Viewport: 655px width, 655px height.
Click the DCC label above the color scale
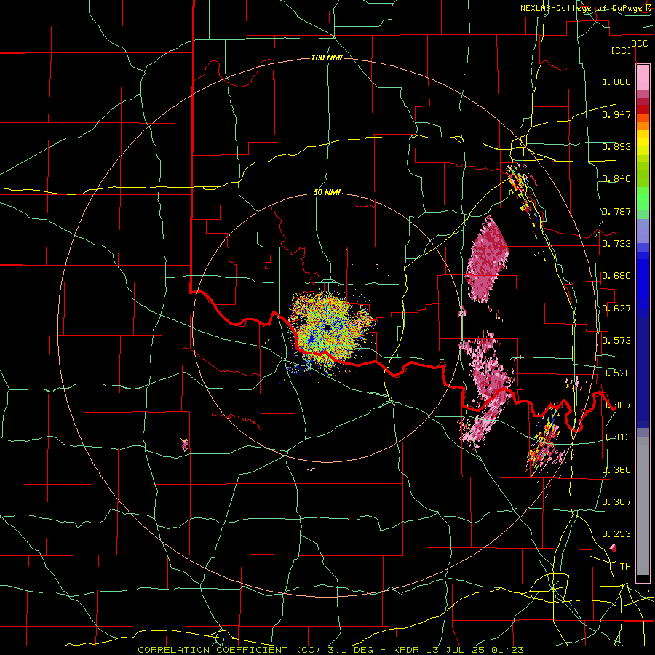639,44
